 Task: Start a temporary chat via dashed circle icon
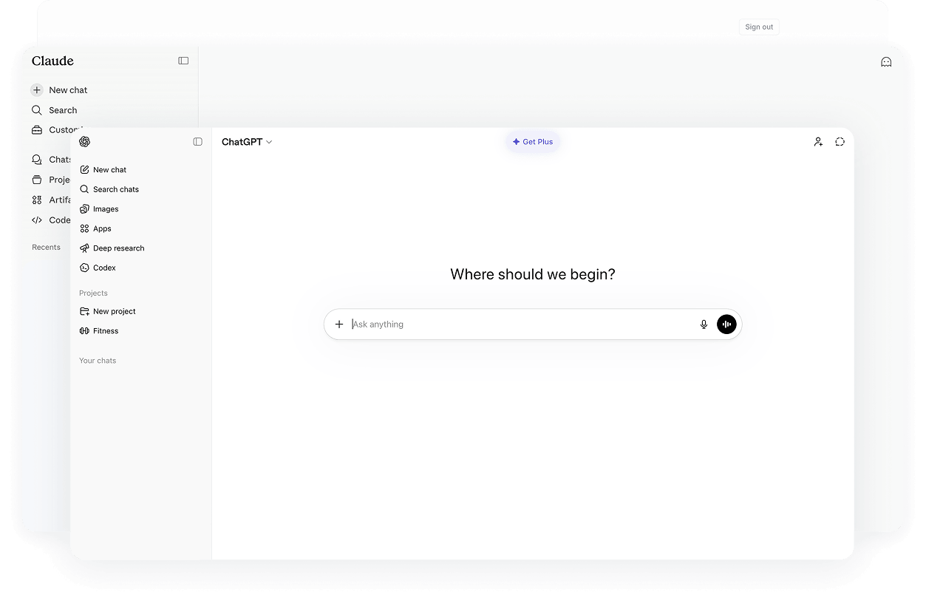coord(840,142)
